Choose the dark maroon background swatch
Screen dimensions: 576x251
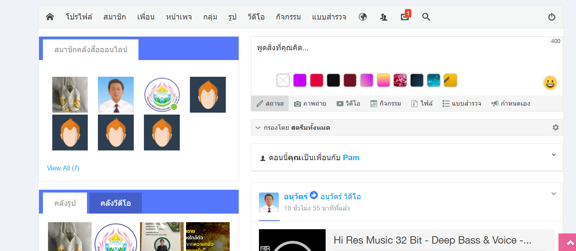coord(350,80)
